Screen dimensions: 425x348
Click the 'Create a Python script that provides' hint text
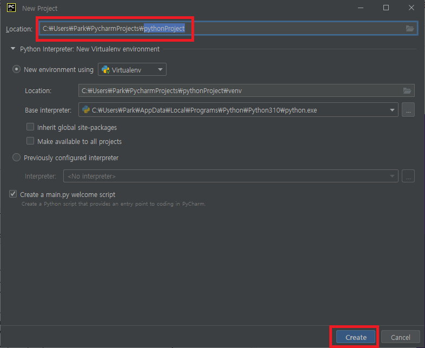pyautogui.click(x=114, y=203)
